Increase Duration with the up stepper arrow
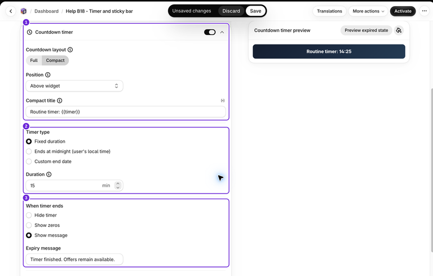The width and height of the screenshot is (433, 276). point(118,183)
